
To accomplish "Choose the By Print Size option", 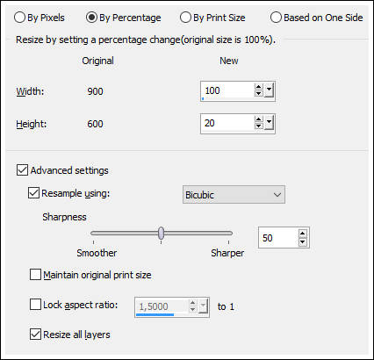I will click(x=186, y=18).
